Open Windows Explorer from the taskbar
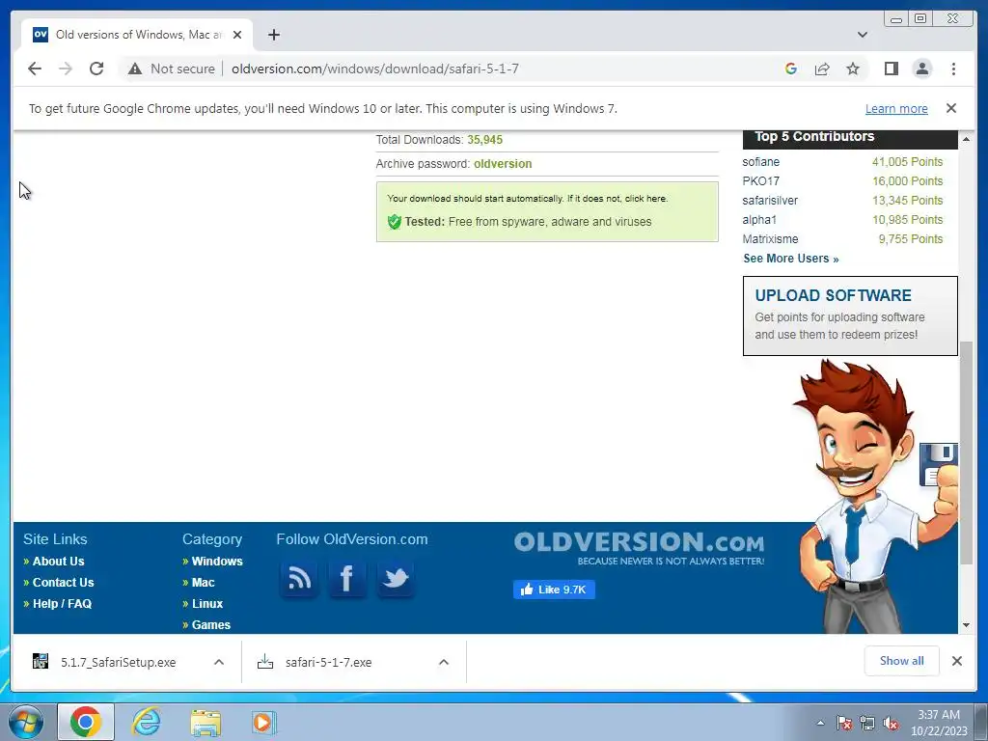The height and width of the screenshot is (741, 988). (x=206, y=722)
